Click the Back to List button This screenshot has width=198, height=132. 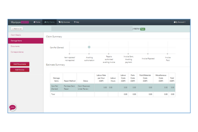click(17, 29)
